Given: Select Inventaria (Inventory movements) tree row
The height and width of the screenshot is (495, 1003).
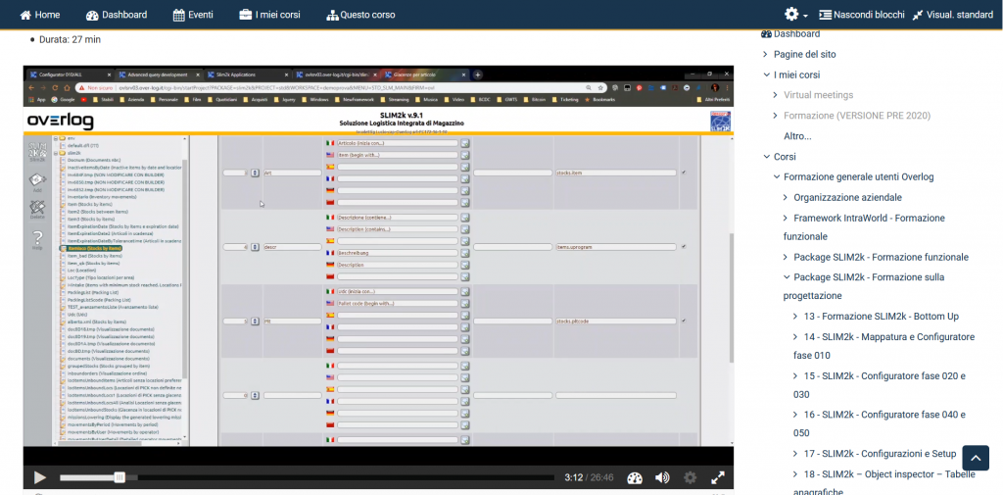Looking at the screenshot, I should 95,197.
